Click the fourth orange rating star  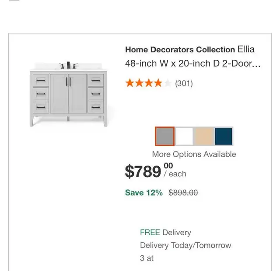(158, 83)
